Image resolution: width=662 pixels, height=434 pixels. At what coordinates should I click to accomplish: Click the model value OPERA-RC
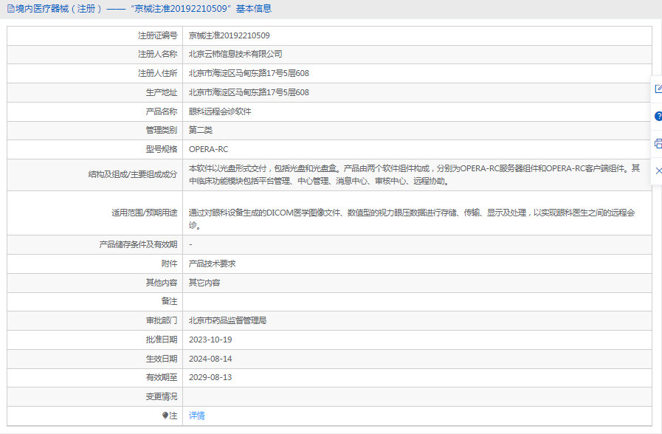point(208,149)
